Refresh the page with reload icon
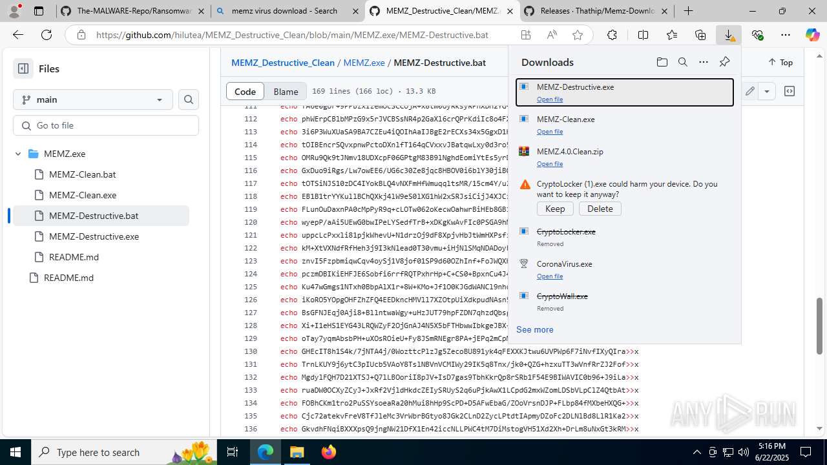 [x=47, y=36]
